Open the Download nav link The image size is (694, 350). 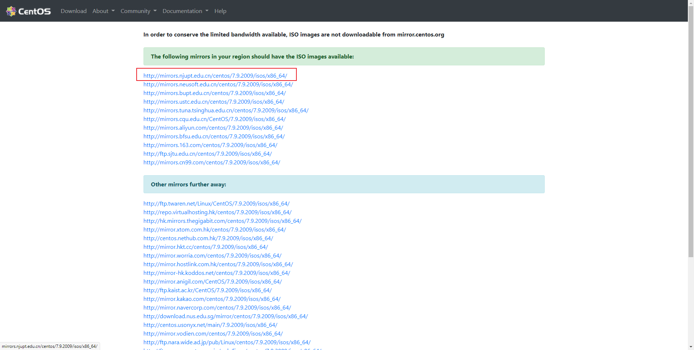click(x=74, y=11)
